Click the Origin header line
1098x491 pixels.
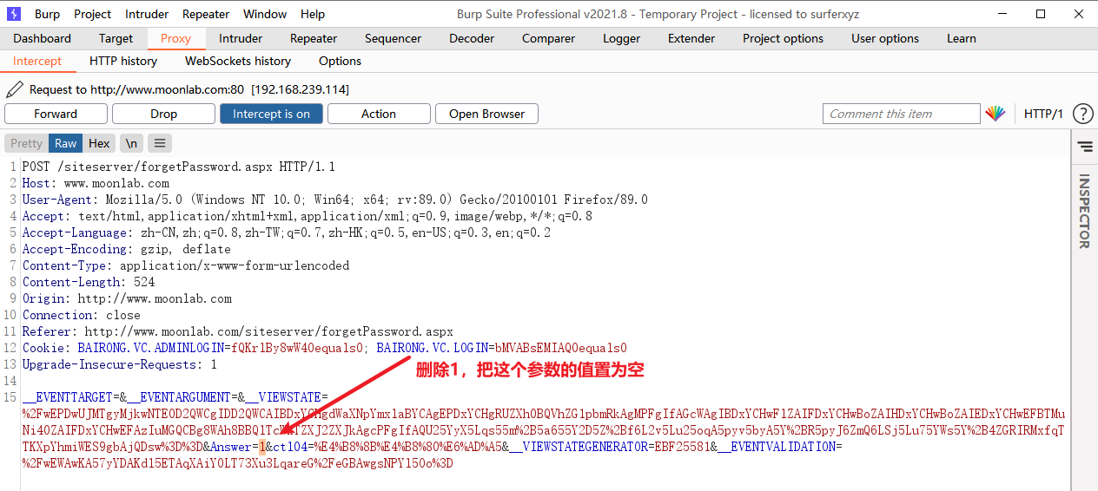click(128, 298)
